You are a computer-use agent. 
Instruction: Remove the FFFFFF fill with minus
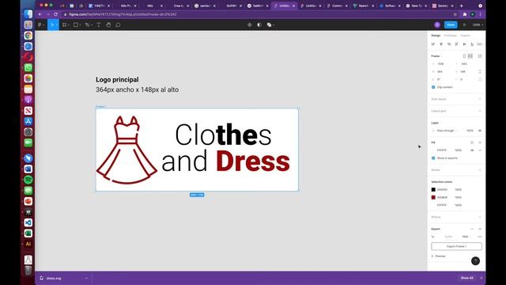[480, 150]
